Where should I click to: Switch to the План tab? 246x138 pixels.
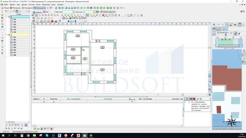[x=46, y=12]
